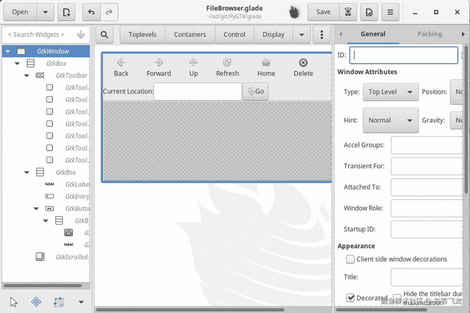
Task: Collapse the top GtkBox tree node
Action: click(17, 64)
